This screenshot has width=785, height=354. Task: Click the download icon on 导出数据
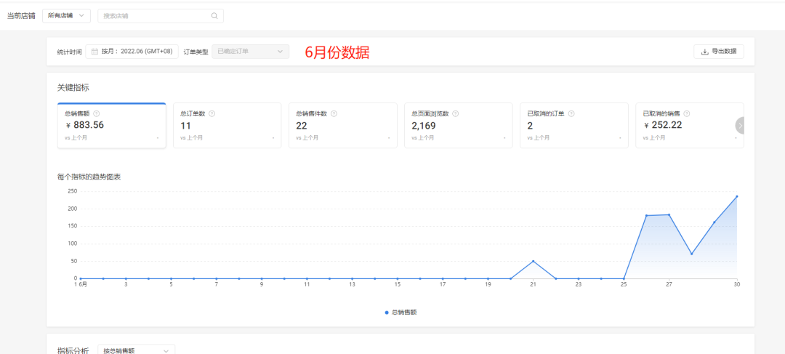[x=704, y=51]
